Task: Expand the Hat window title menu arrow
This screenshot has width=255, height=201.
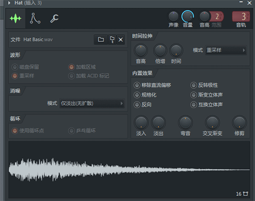Action: 9,3
